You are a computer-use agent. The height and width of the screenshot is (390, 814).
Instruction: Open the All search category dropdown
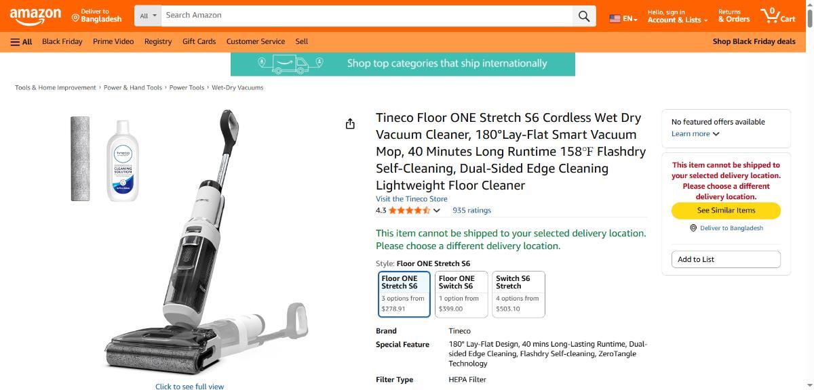pos(148,16)
